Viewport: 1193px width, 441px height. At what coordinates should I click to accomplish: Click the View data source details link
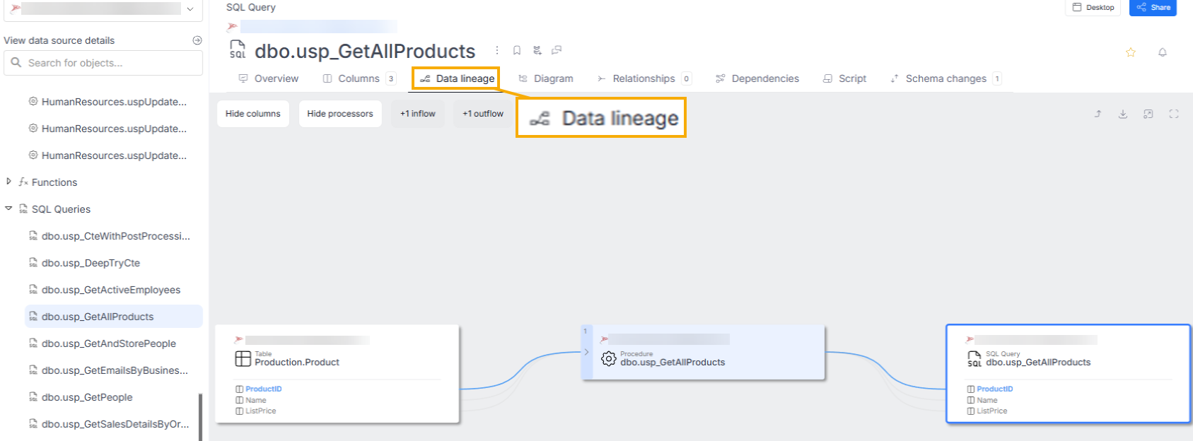[x=59, y=40]
